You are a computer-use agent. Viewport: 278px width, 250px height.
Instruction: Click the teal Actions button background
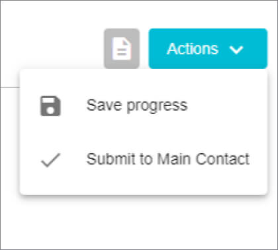click(208, 48)
